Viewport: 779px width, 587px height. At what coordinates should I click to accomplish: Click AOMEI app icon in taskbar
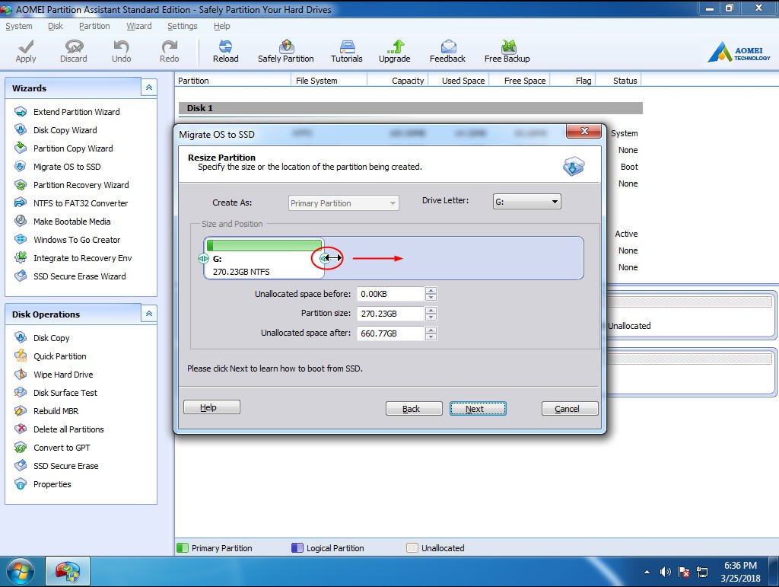click(x=68, y=572)
